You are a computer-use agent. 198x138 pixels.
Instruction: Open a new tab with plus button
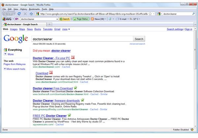point(49,24)
